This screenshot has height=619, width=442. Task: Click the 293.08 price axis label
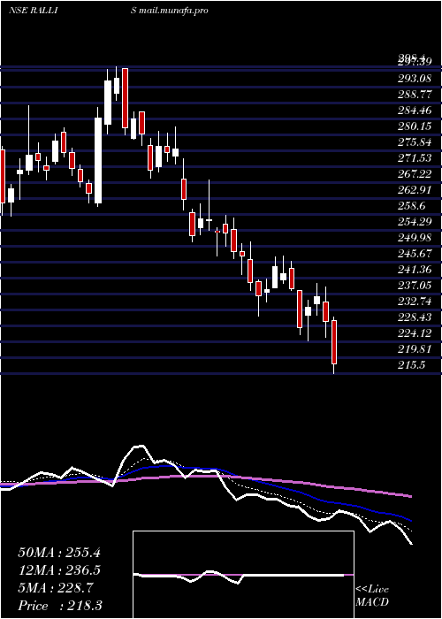click(414, 78)
